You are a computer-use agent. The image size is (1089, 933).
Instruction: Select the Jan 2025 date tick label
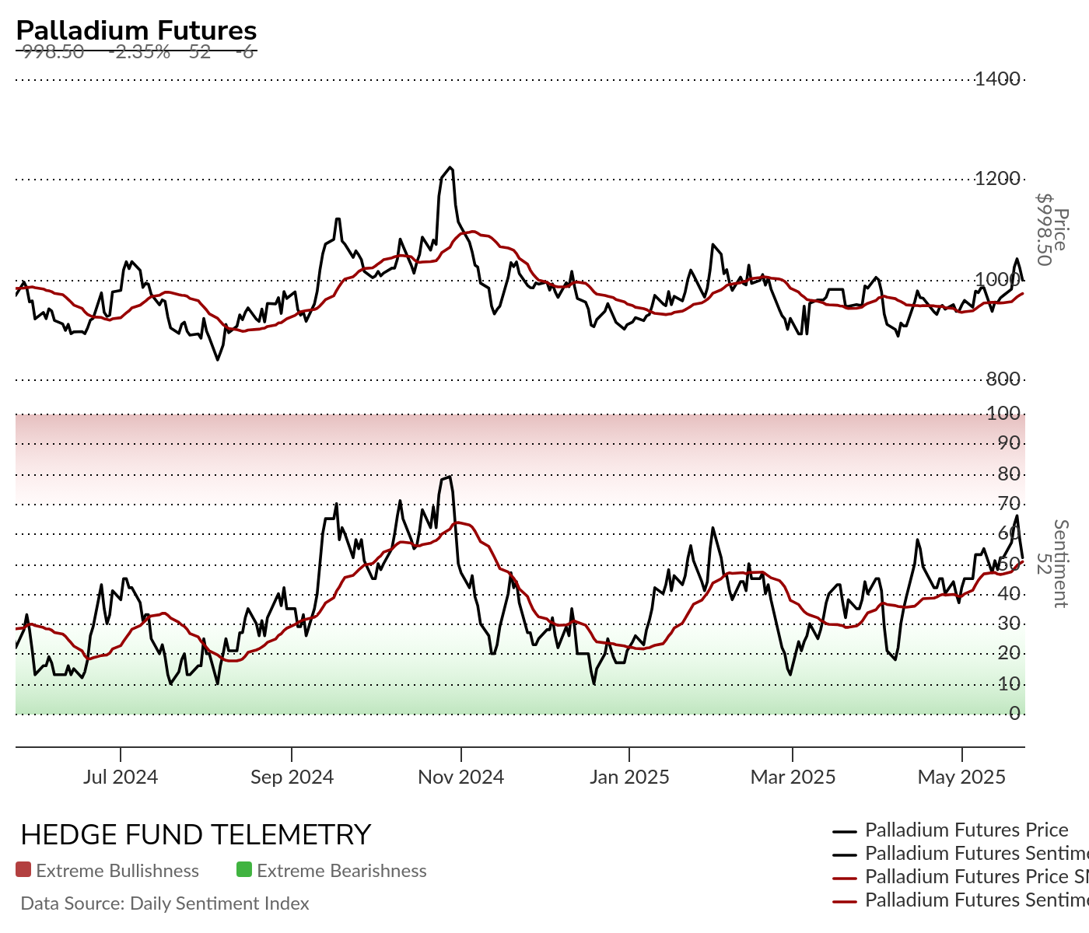629,777
